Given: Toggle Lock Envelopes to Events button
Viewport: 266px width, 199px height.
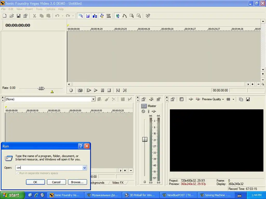Looking at the screenshot, I should 102,16.
